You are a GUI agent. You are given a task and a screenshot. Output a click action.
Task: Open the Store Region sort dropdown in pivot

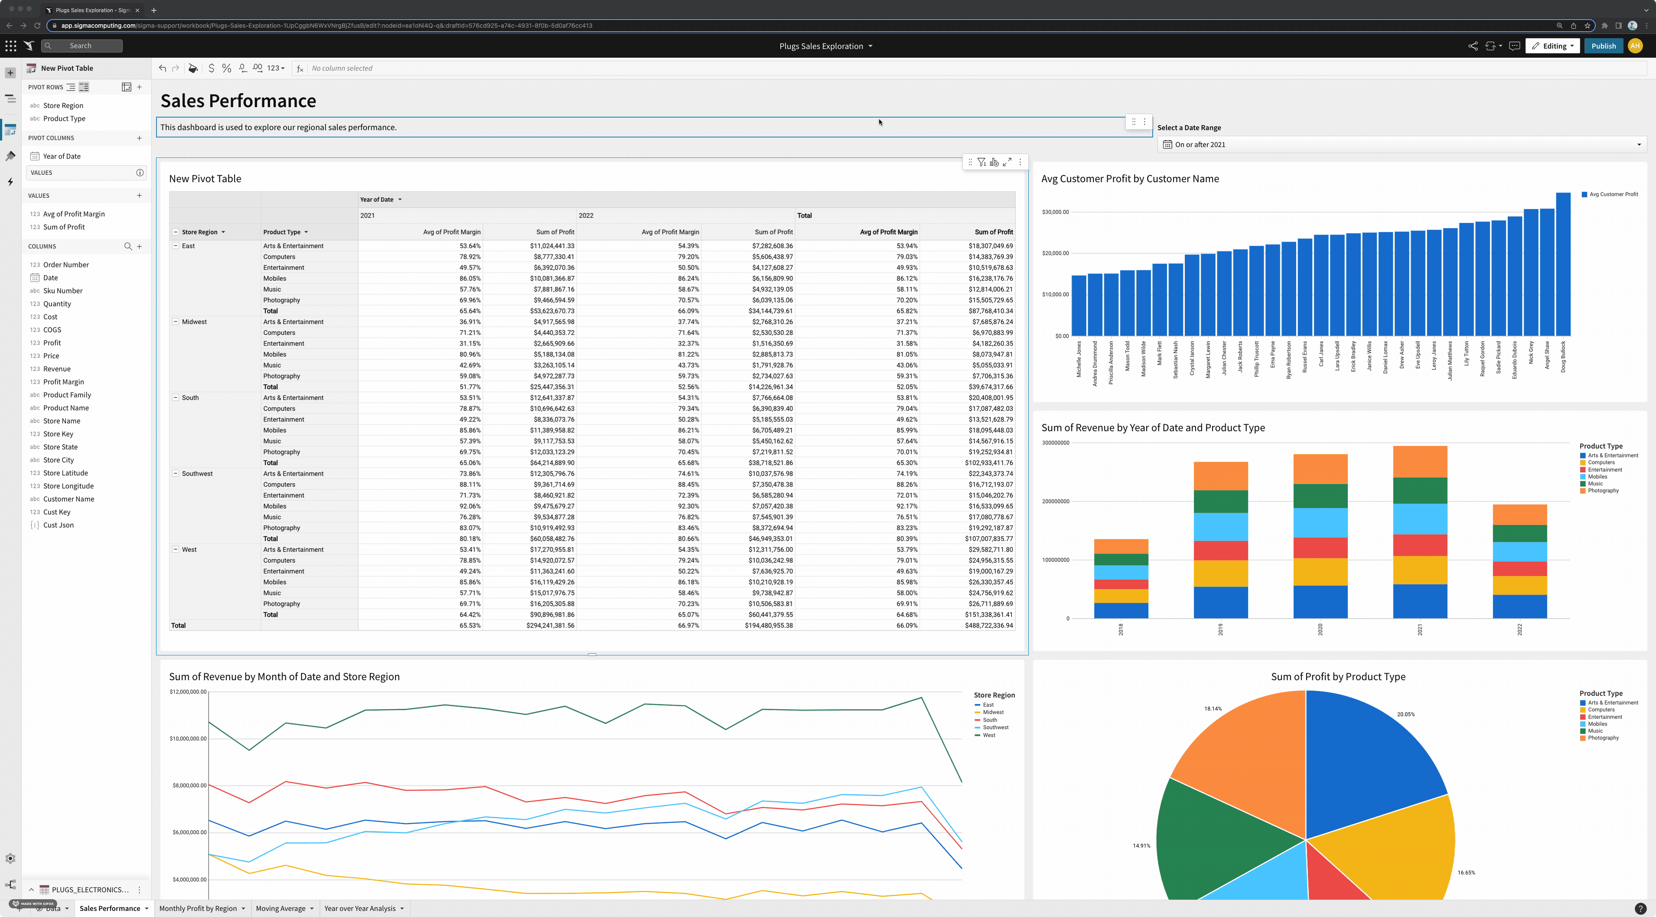coord(223,232)
